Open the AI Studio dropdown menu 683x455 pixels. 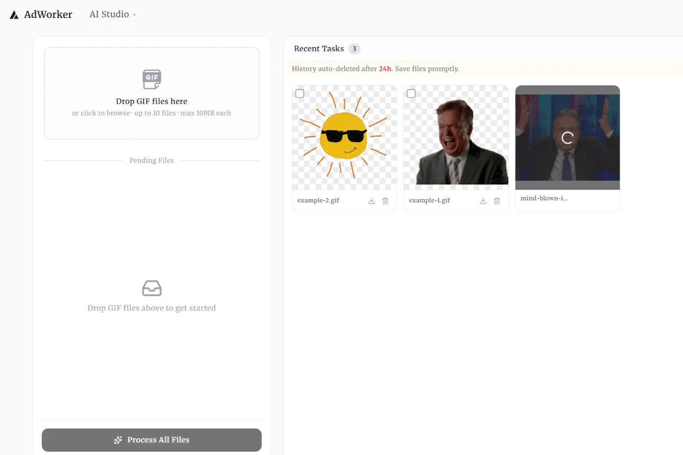tap(113, 14)
